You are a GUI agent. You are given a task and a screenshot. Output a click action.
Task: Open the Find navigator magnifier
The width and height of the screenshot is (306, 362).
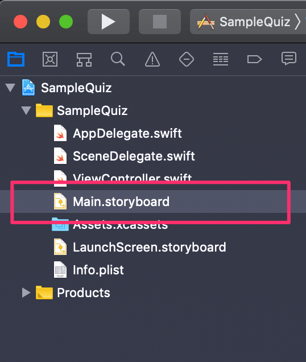pyautogui.click(x=118, y=59)
